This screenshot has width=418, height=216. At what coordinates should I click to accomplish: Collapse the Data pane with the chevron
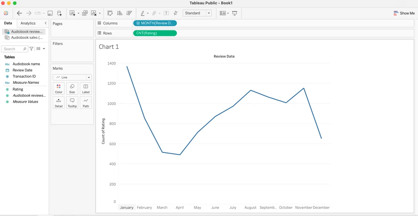(45, 23)
